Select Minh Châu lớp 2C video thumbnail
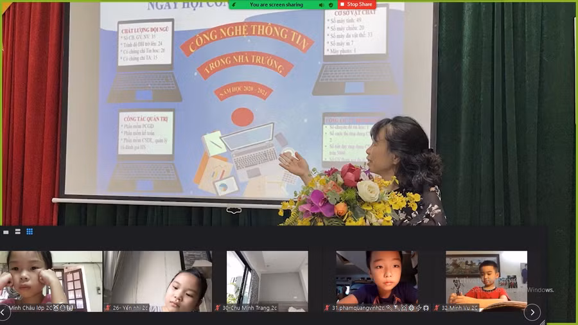The width and height of the screenshot is (578, 325). pos(51,281)
